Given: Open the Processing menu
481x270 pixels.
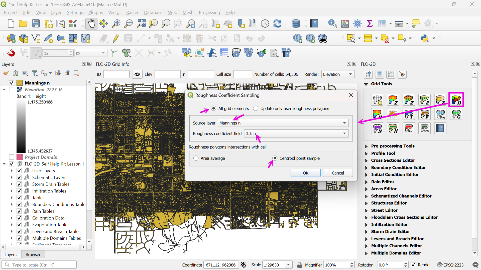Looking at the screenshot, I should tap(209, 12).
